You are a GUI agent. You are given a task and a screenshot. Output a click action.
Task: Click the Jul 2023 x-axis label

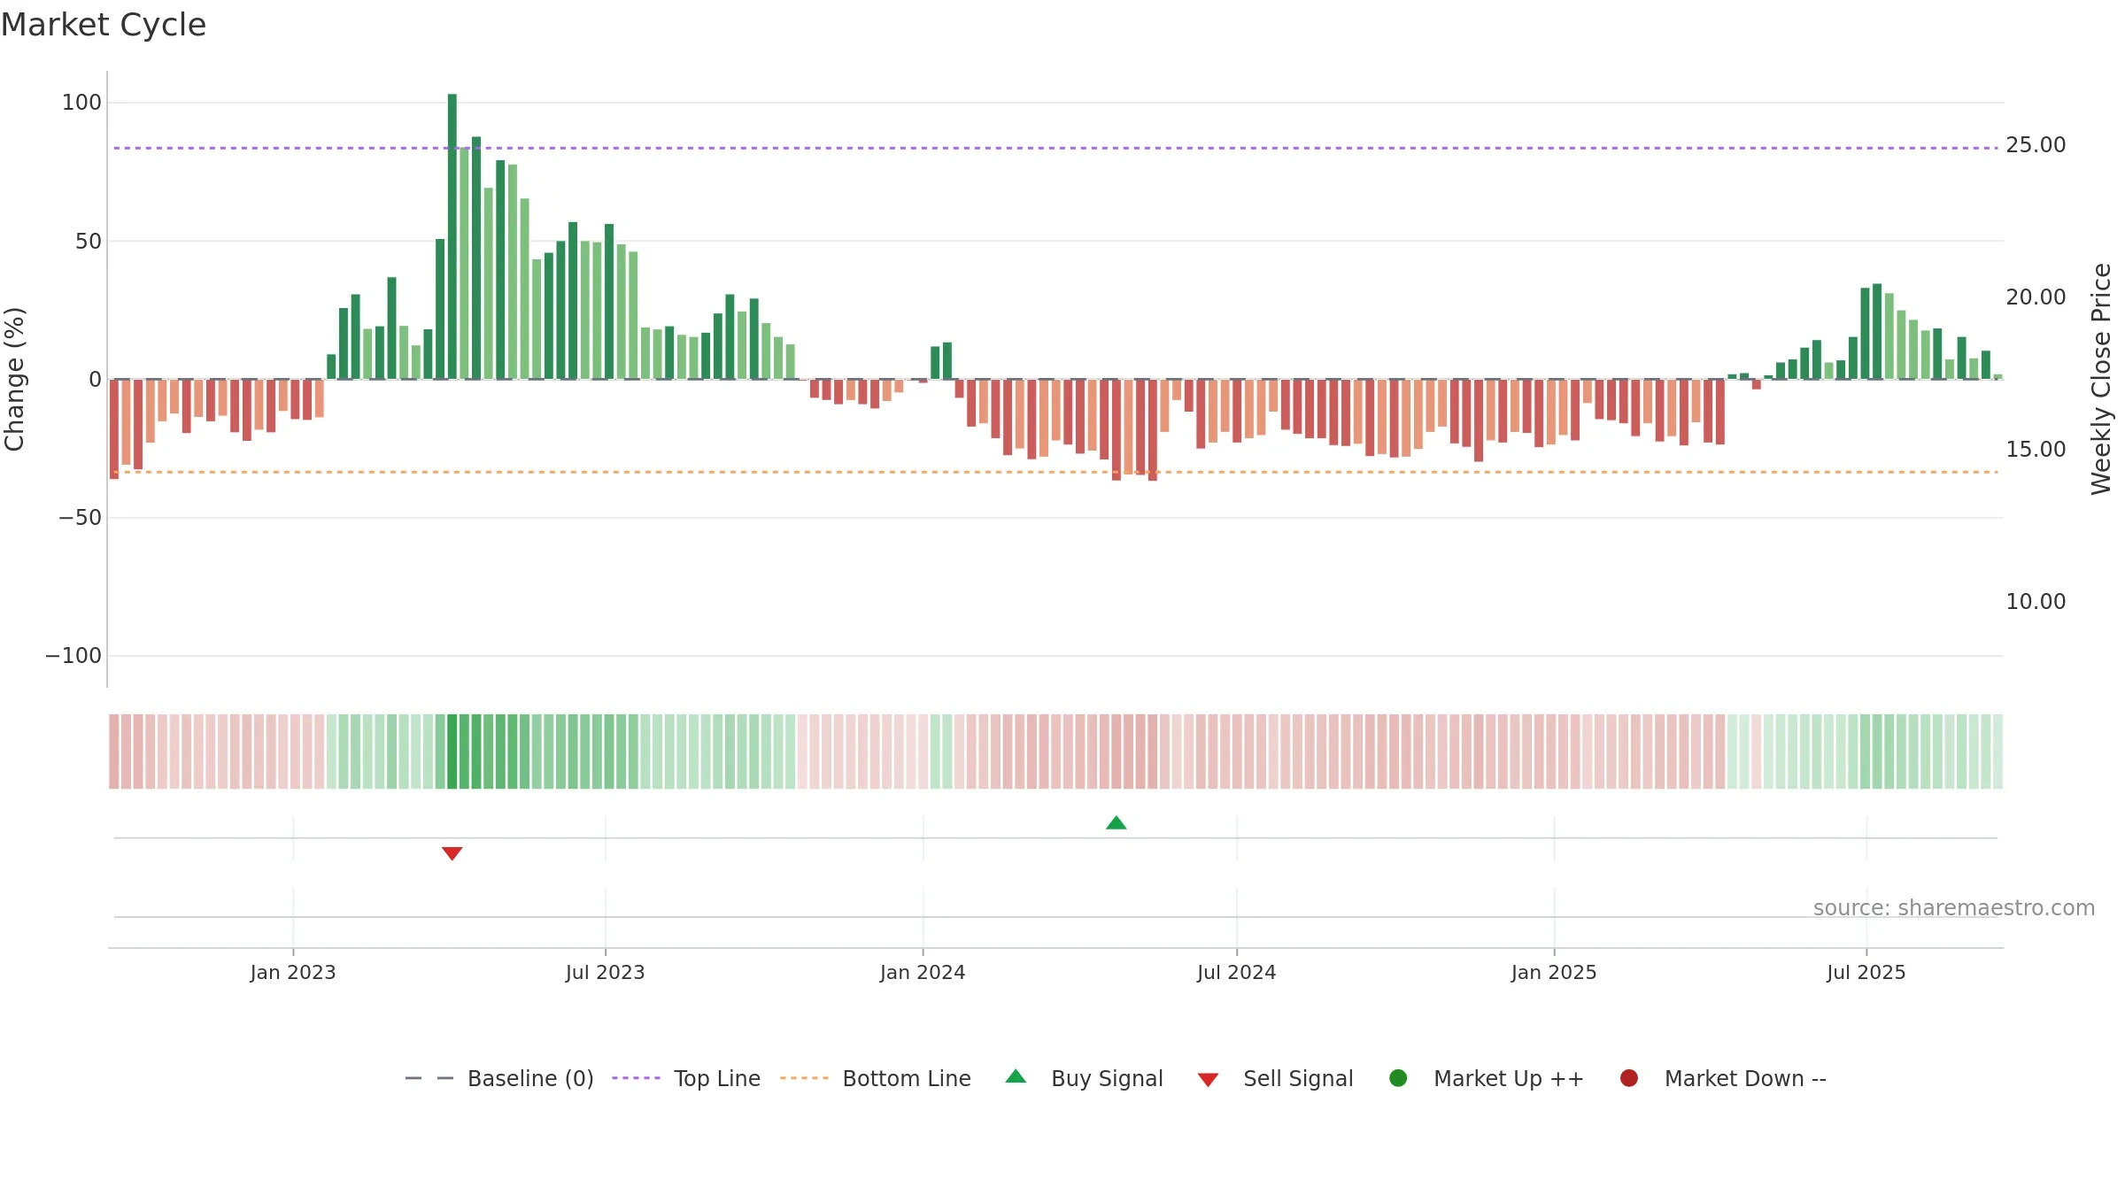pyautogui.click(x=606, y=973)
